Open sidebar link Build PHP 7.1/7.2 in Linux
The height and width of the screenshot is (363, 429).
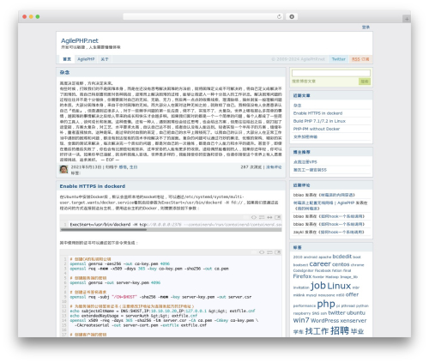click(x=319, y=121)
